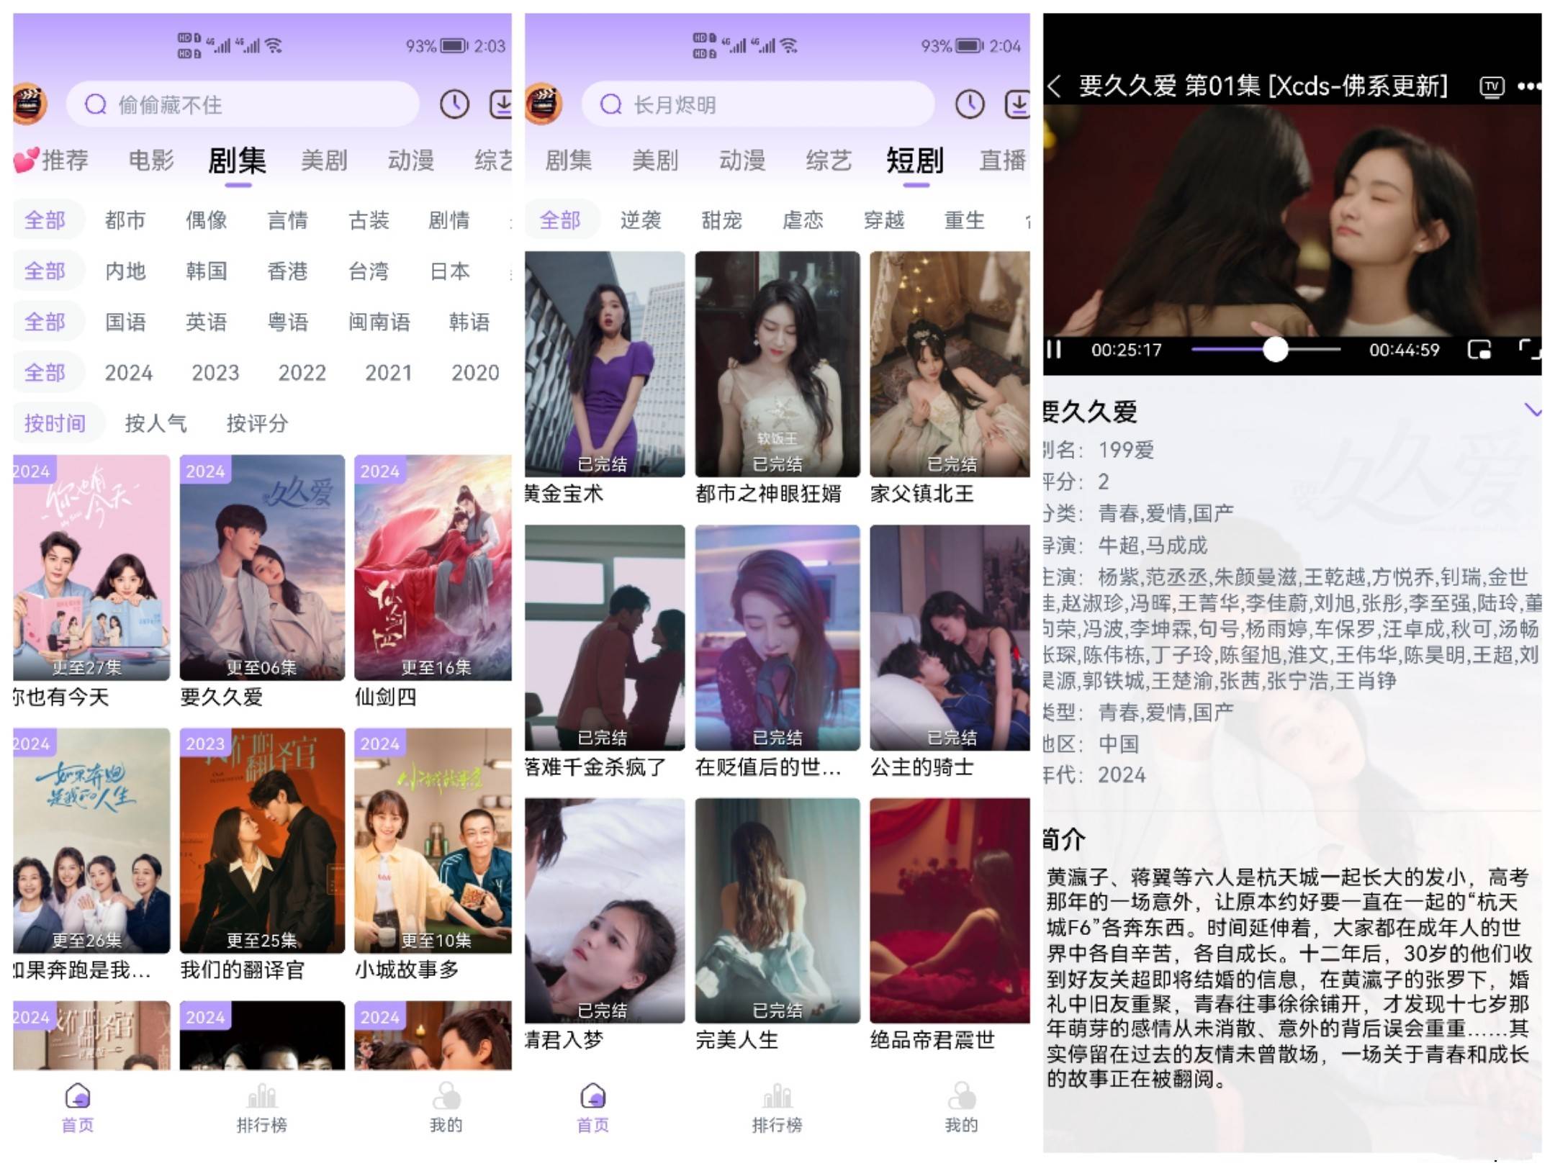The width and height of the screenshot is (1555, 1166).
Task: Go back from the 要久久爱 player
Action: click(1054, 86)
